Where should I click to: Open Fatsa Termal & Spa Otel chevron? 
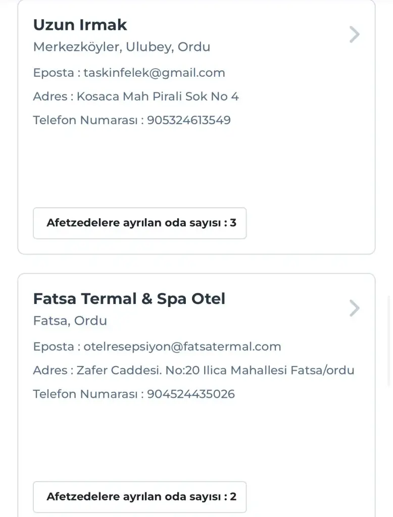pyautogui.click(x=355, y=308)
